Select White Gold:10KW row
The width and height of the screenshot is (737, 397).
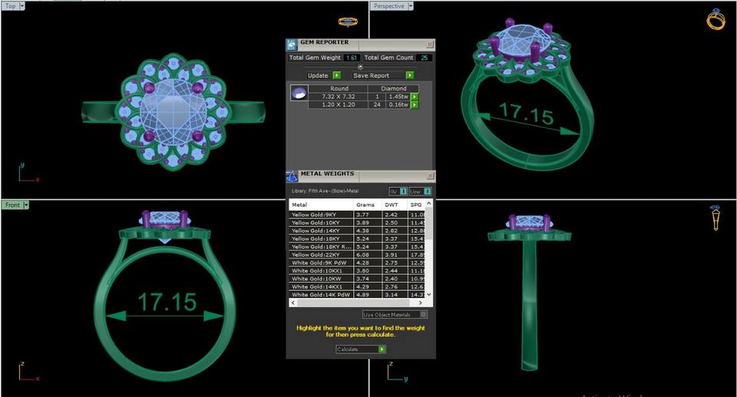click(357, 278)
